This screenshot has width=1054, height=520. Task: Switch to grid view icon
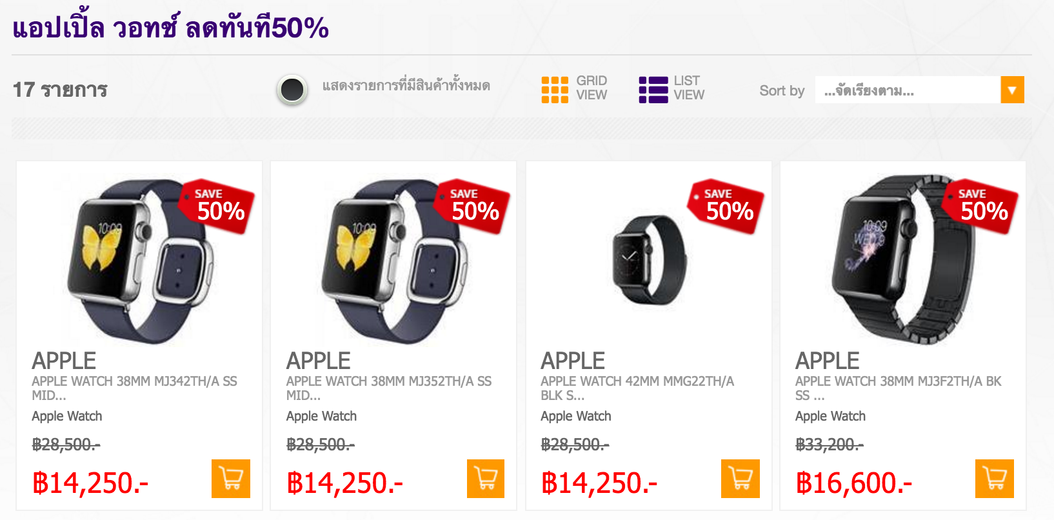pos(555,90)
